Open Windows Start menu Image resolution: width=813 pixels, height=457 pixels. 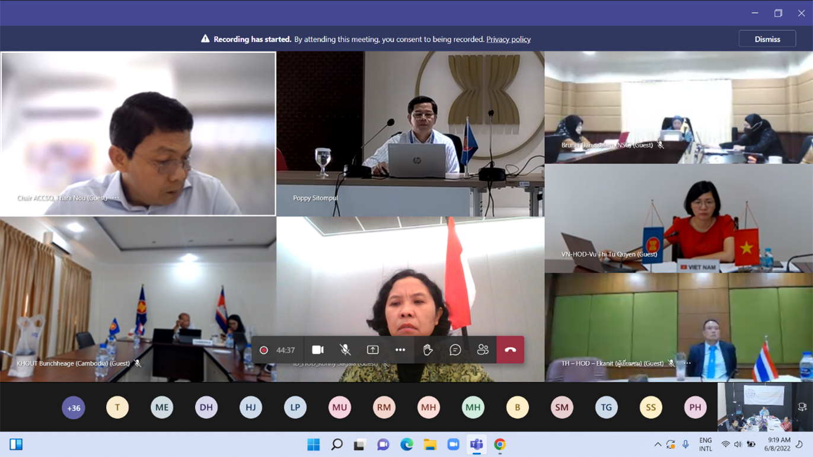(x=313, y=445)
